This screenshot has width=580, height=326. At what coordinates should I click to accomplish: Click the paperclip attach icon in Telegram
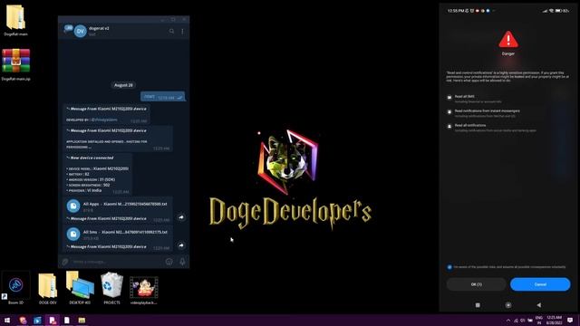[x=65, y=262]
